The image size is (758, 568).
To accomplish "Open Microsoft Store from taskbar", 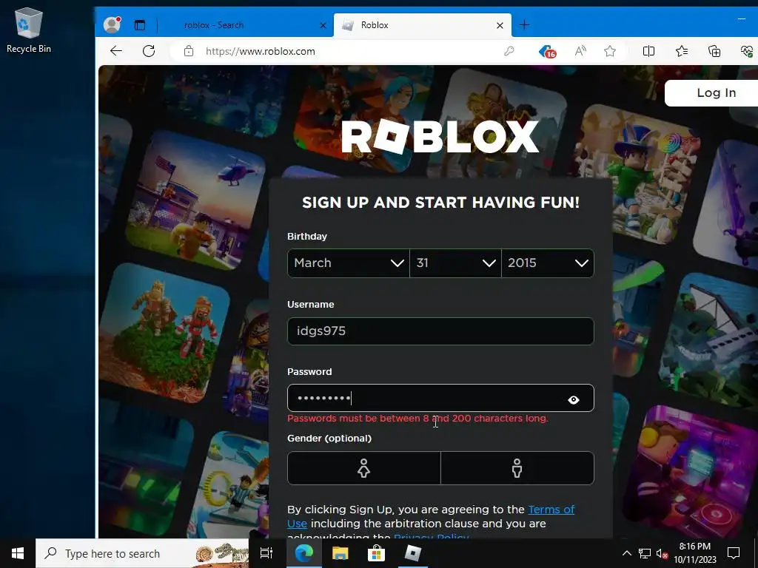I will [376, 553].
